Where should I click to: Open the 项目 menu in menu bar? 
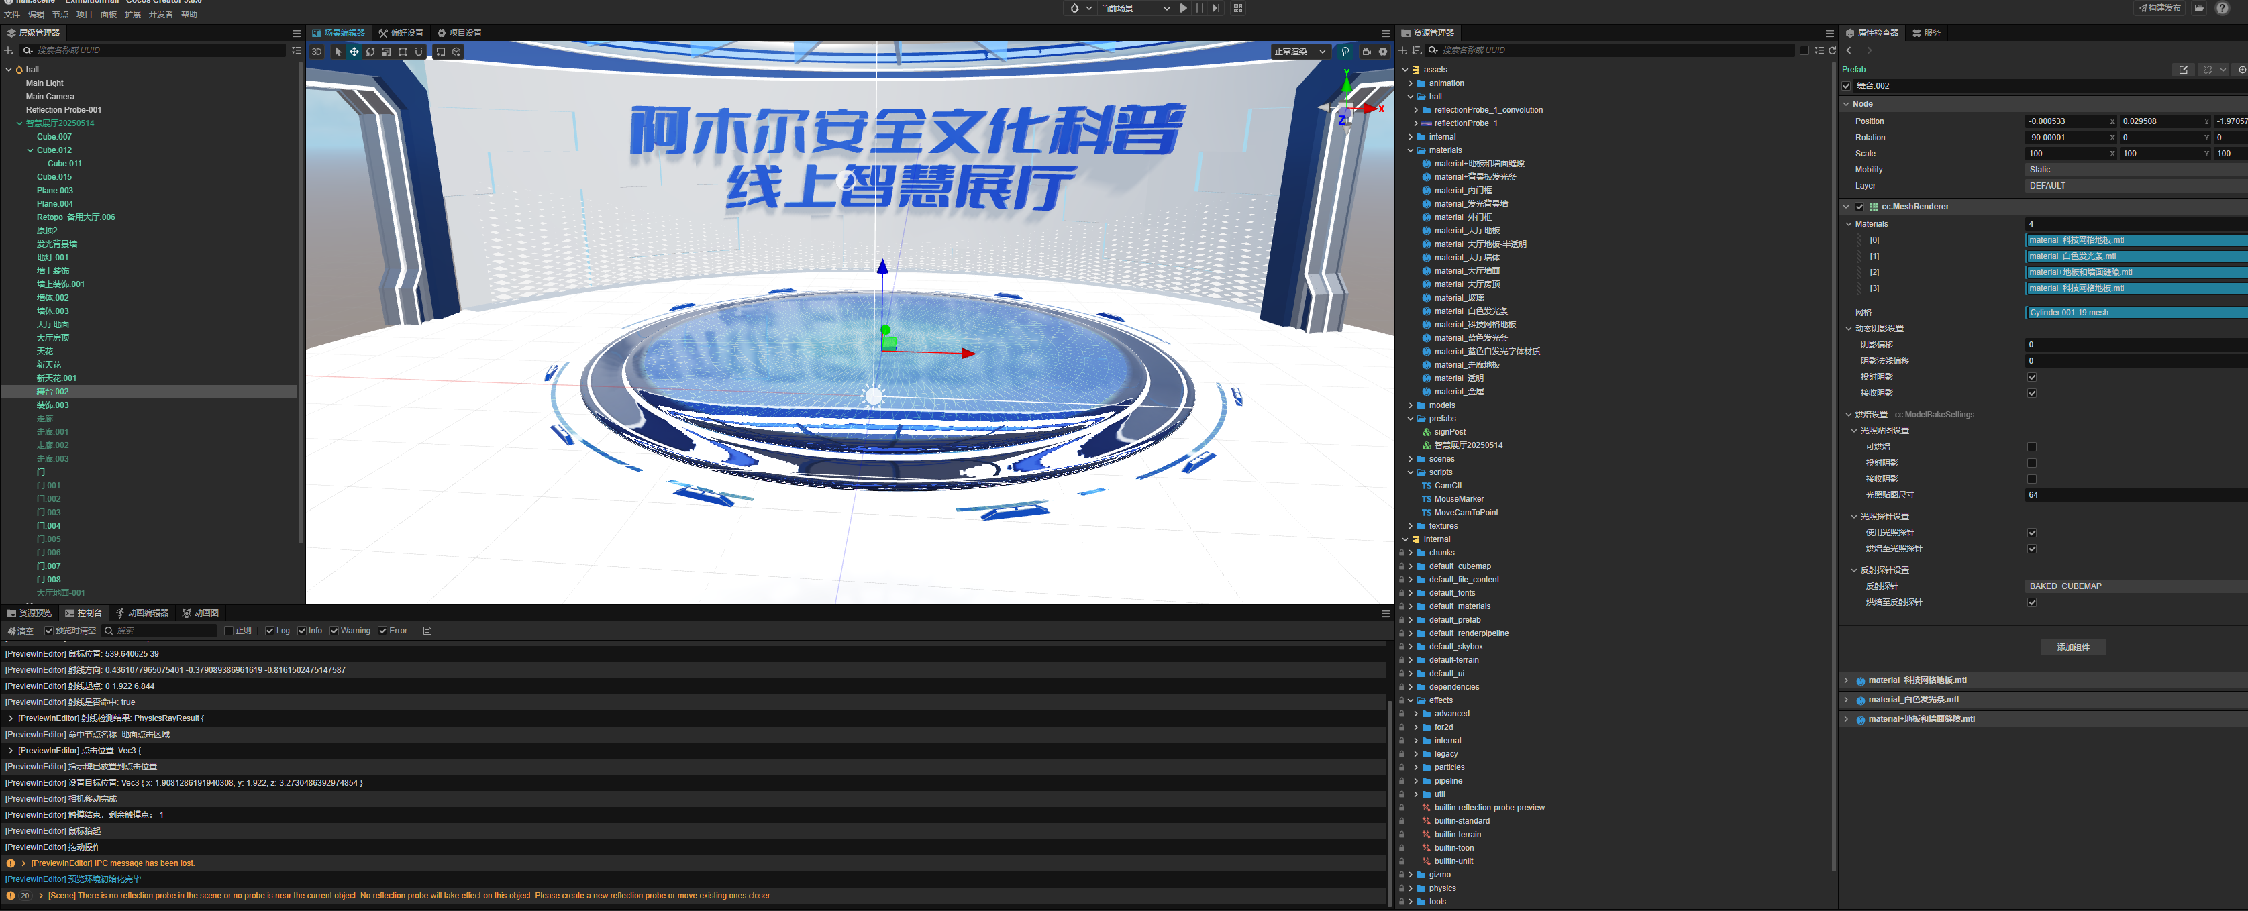(84, 15)
